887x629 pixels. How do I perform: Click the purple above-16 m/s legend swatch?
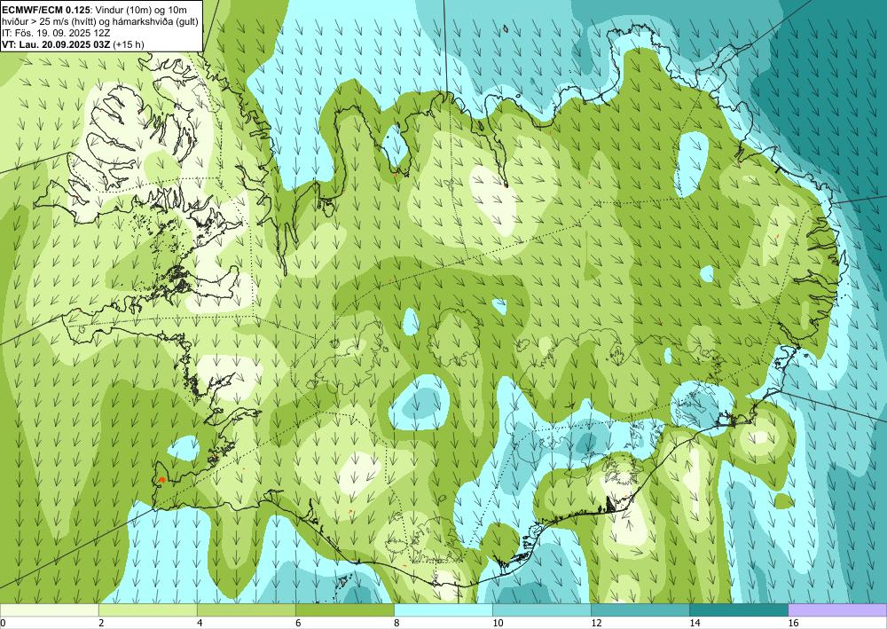coord(837,609)
